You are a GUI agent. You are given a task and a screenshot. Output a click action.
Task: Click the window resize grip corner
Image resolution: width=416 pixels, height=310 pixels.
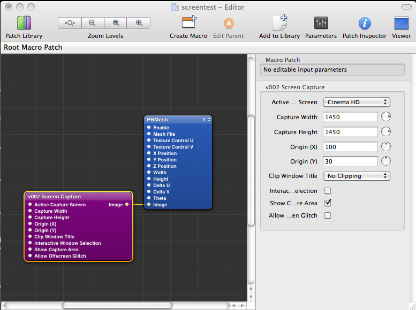click(412, 306)
